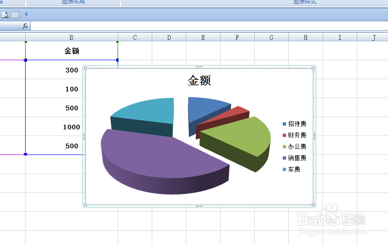
Task: Select column D header
Action: click(169, 37)
